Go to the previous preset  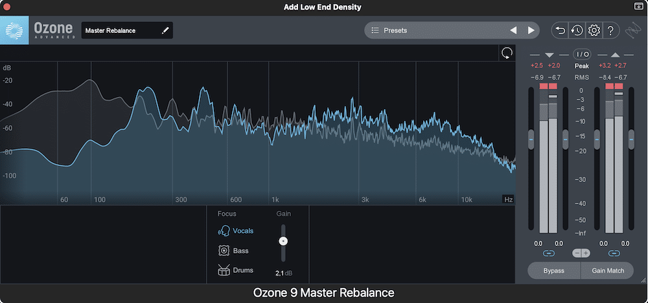(x=513, y=30)
